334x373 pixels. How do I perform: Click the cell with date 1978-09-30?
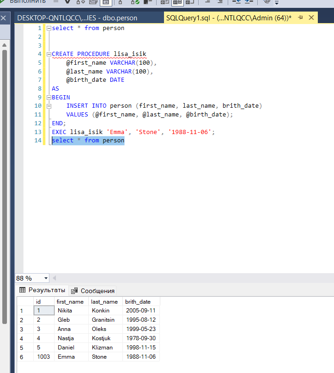[x=141, y=338]
